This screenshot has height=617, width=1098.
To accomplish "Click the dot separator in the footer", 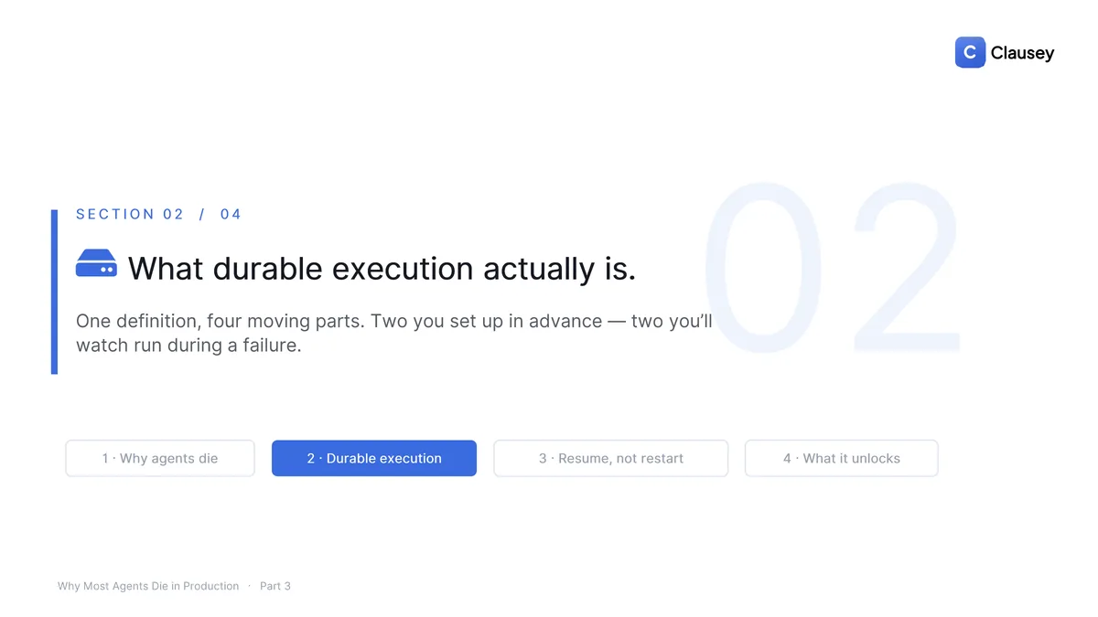I will pos(250,586).
